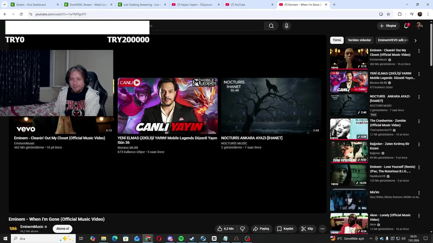Open Eminem Lose Yourself Remix title
433x243 pixels.
click(x=392, y=169)
